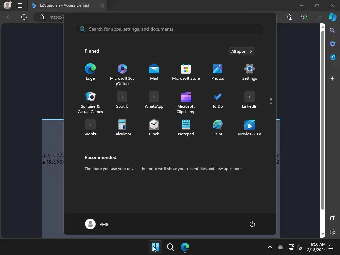This screenshot has height=255, width=340.
Task: Open Edge sidebar settings gear
Action: pos(332,231)
